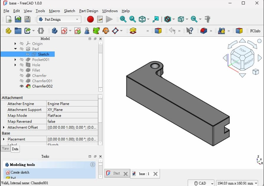
Task: Open the Sketch menu
Action: [69, 11]
